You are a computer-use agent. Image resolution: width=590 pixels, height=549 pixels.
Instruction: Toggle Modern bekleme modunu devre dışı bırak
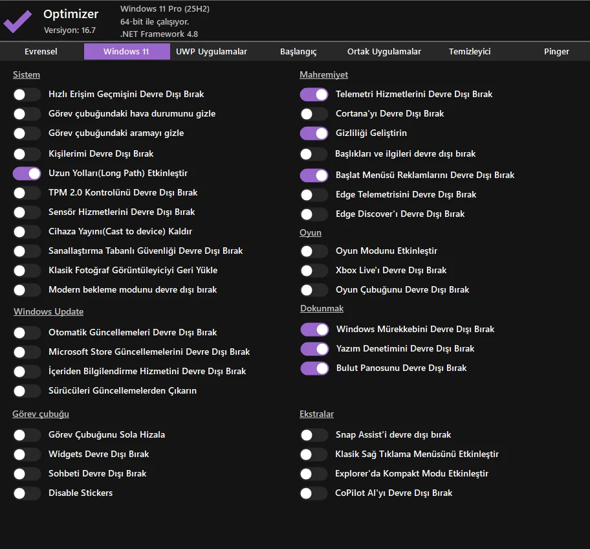point(27,290)
